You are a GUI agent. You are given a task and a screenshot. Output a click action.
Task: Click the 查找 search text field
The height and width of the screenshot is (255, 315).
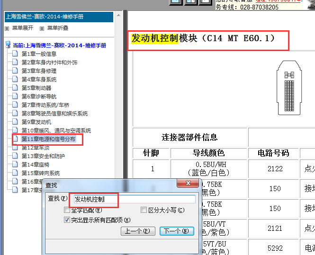pyautogui.click(x=135, y=199)
